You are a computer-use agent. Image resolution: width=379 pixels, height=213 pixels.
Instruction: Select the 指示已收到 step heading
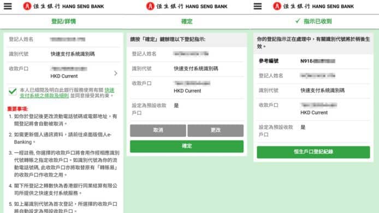[x=318, y=21]
